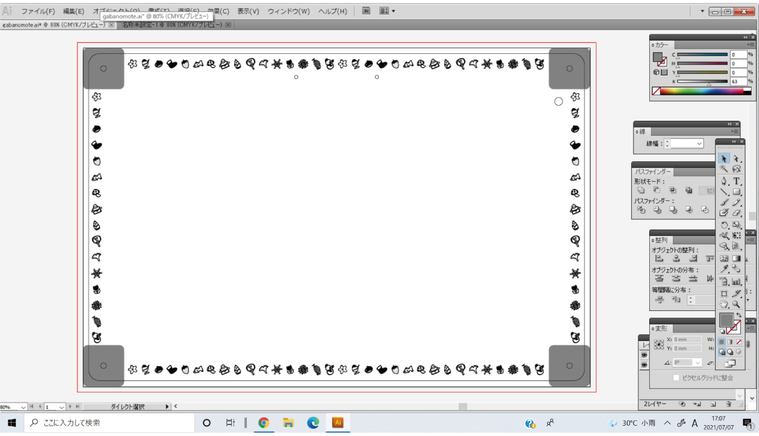The image size is (759, 436).
Task: Click Divide icon in Pathfinder row
Action: (641, 210)
